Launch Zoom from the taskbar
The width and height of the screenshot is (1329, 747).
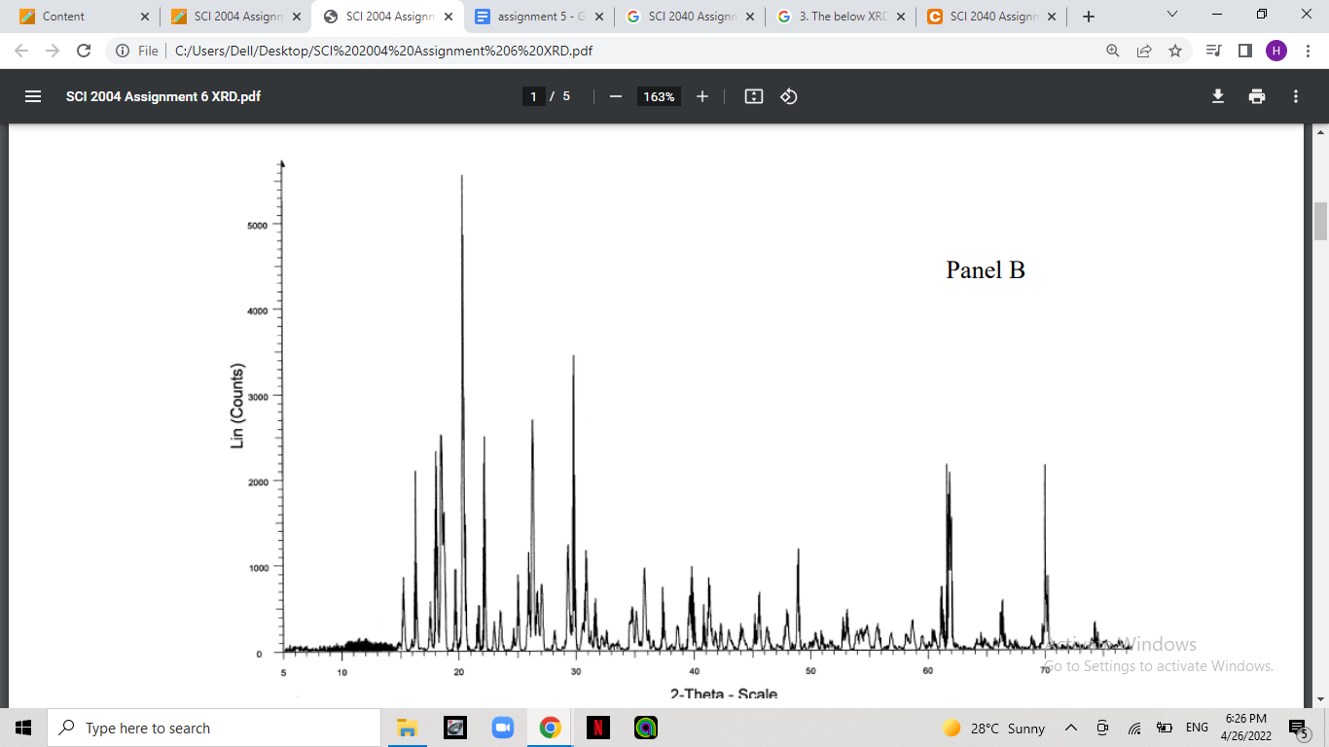click(x=502, y=728)
